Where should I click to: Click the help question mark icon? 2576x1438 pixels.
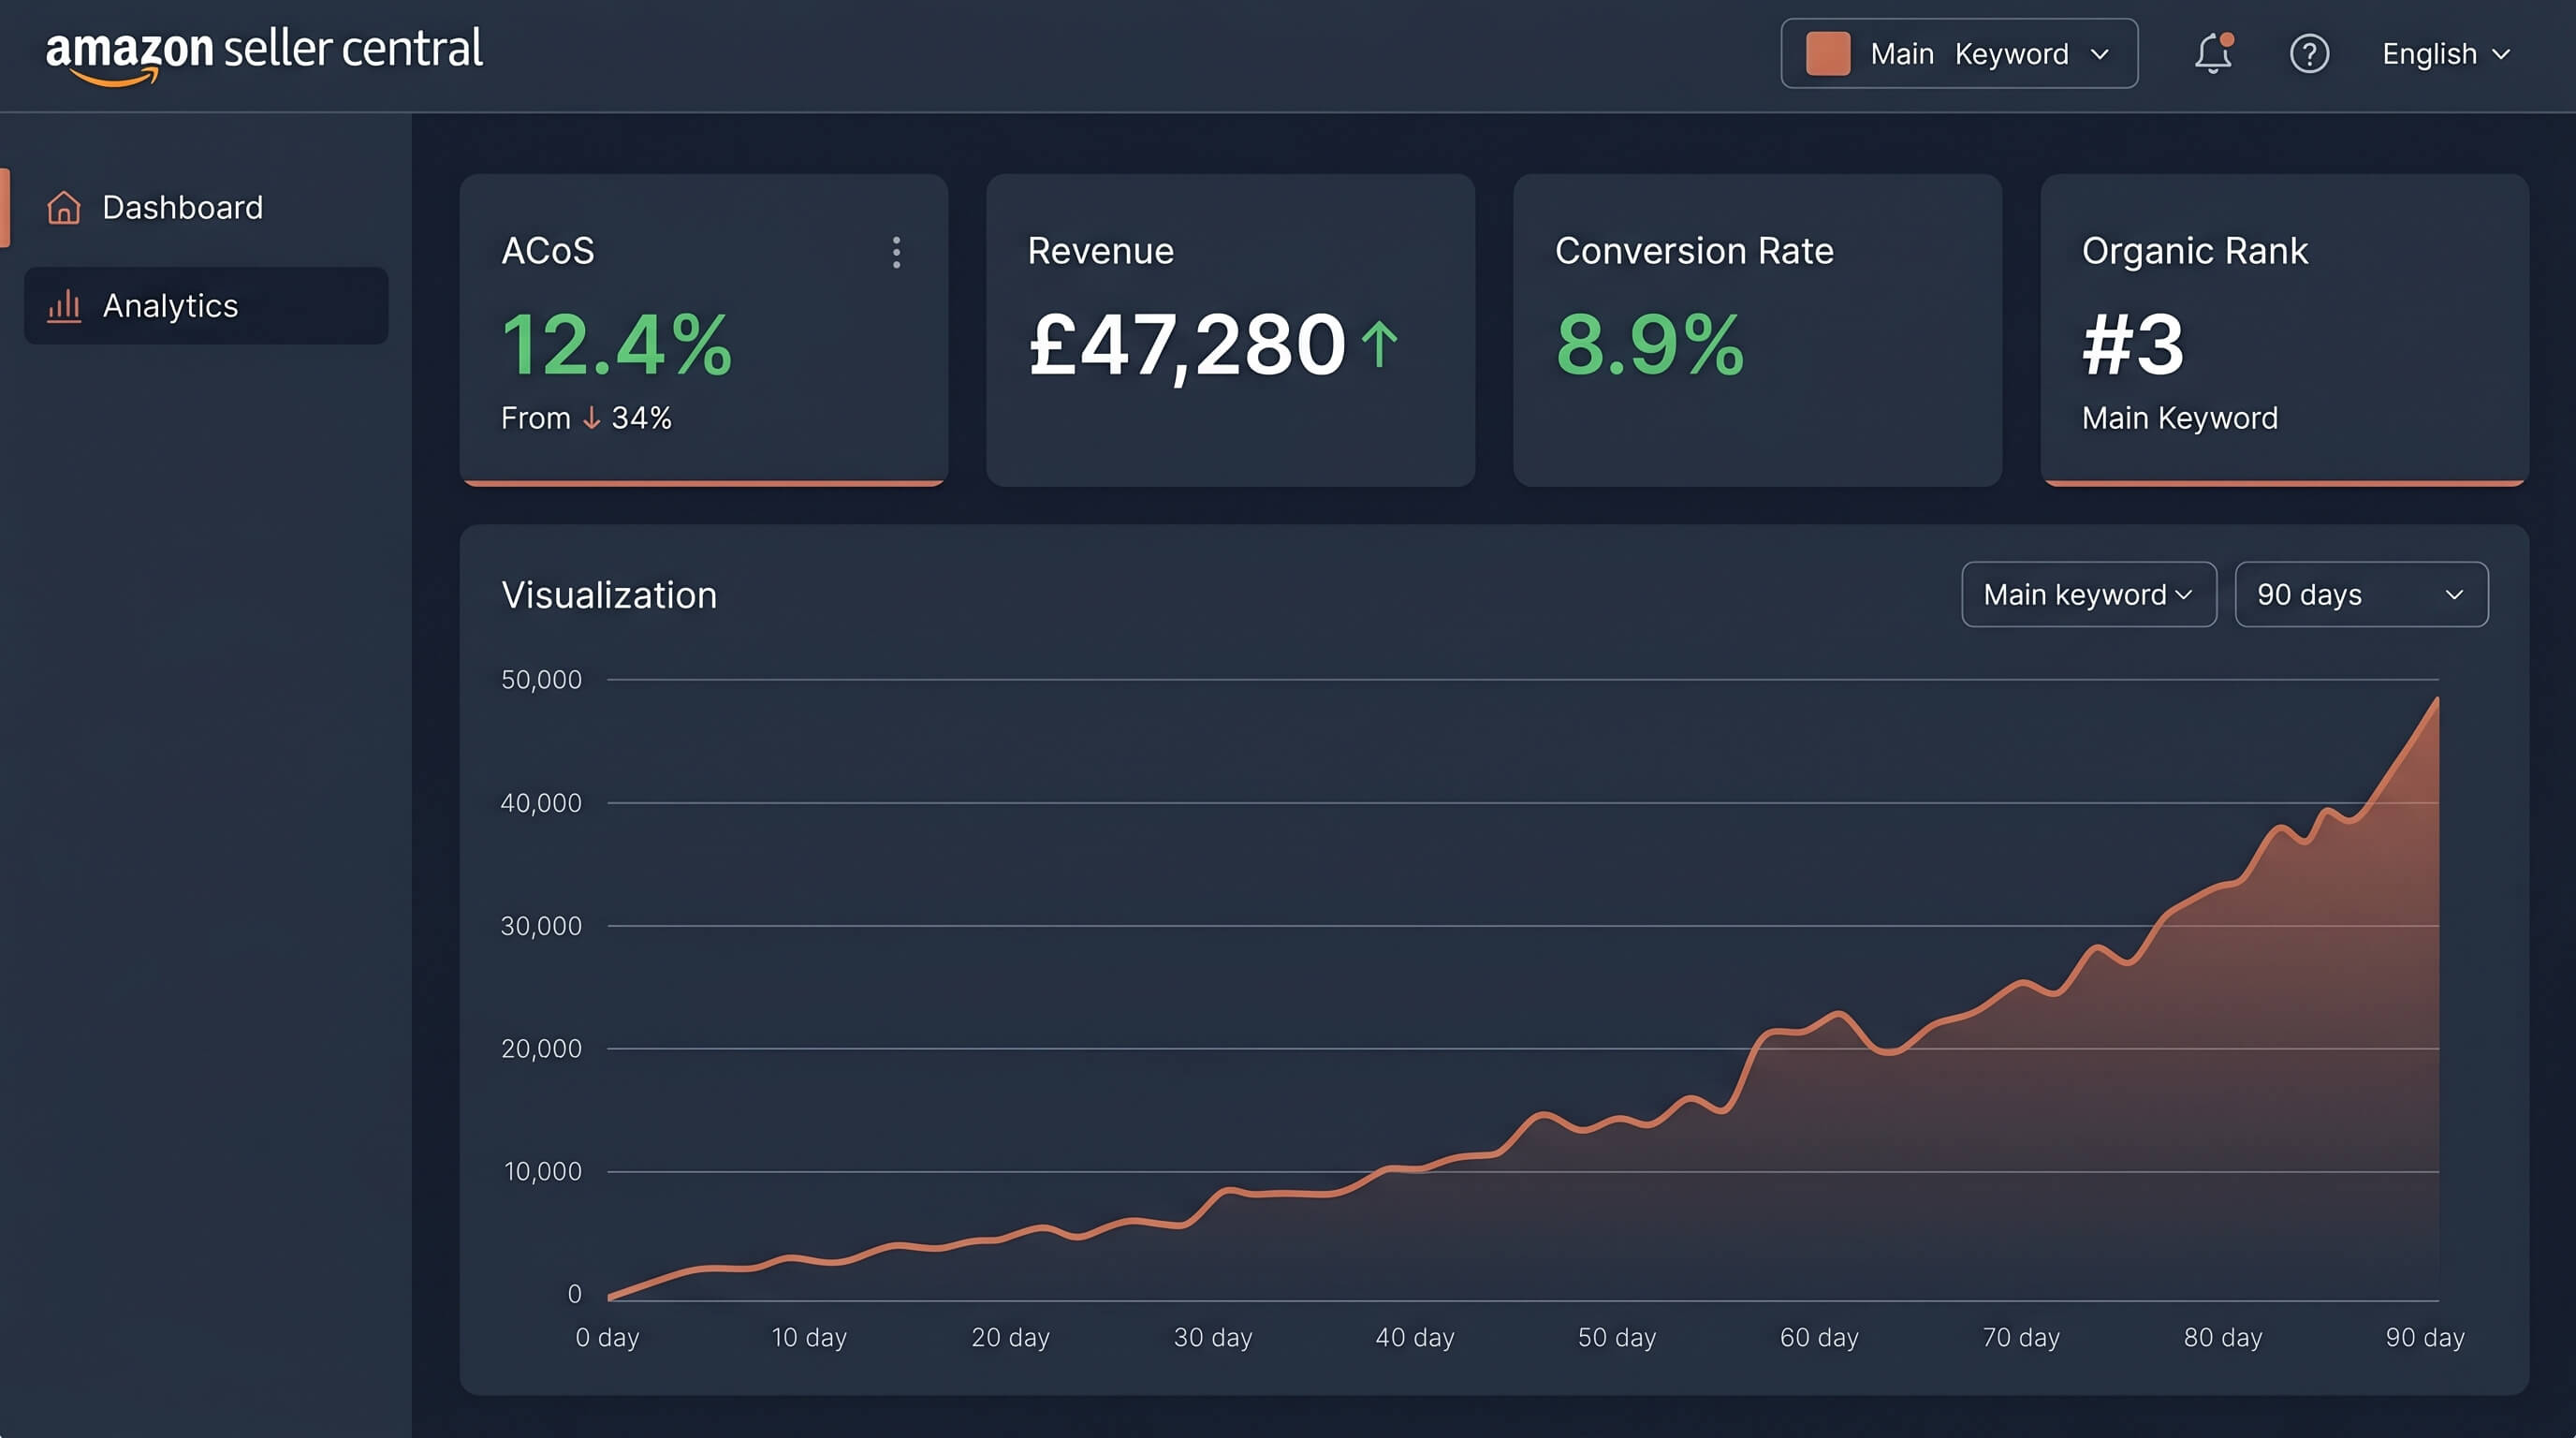click(x=2310, y=54)
